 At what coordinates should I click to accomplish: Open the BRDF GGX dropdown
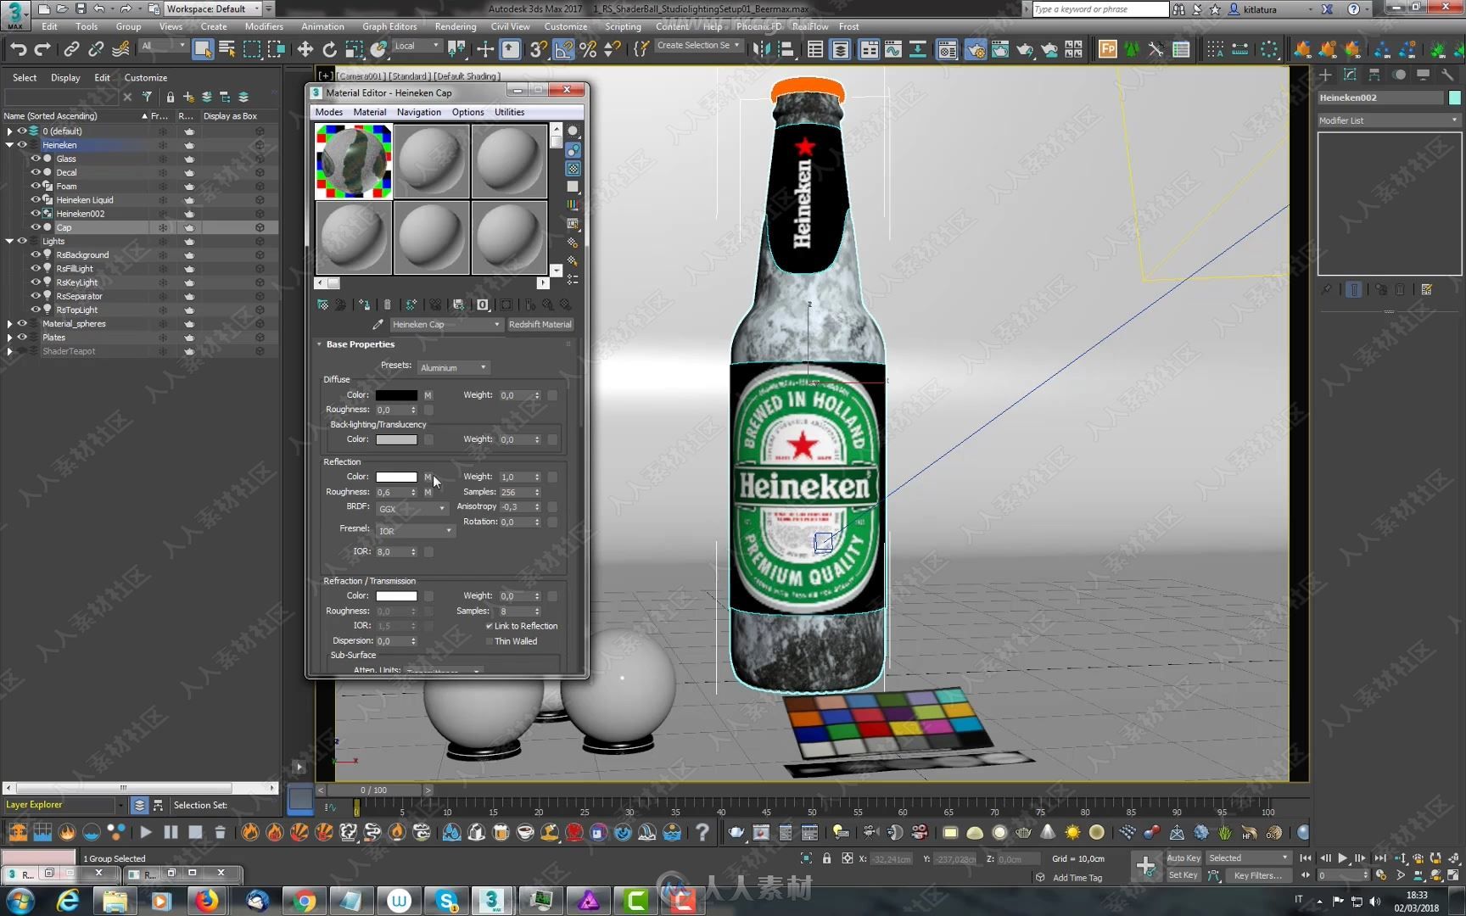412,508
